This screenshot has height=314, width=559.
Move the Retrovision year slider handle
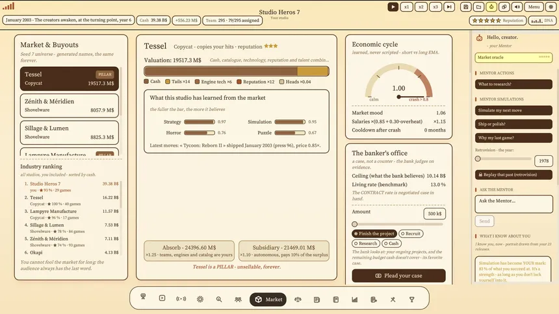pos(478,159)
